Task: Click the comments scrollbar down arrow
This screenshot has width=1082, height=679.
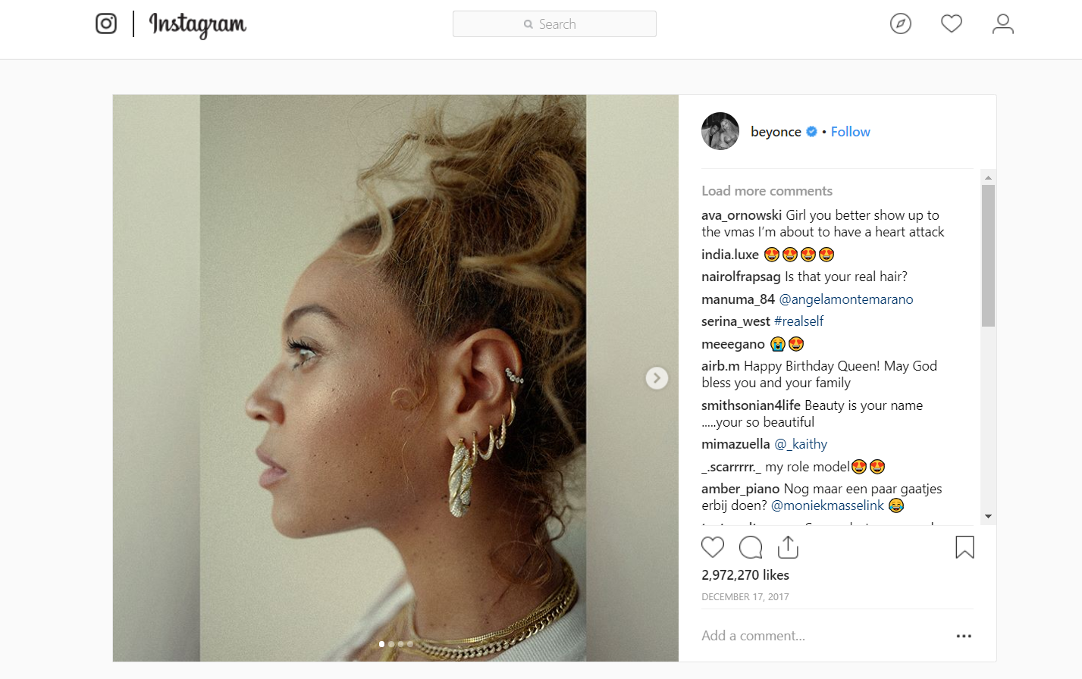Action: 988,516
